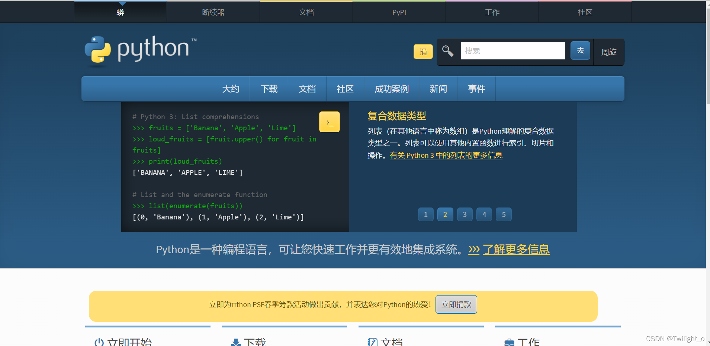710x346 pixels.
Task: Open the 工作 top tab
Action: click(492, 12)
